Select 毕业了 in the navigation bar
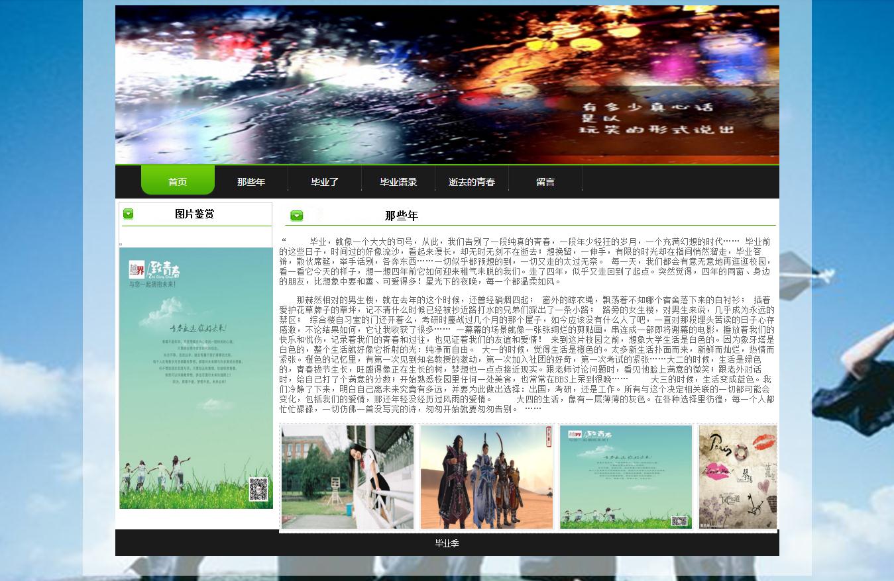Screen dimensions: 894x581 point(325,182)
